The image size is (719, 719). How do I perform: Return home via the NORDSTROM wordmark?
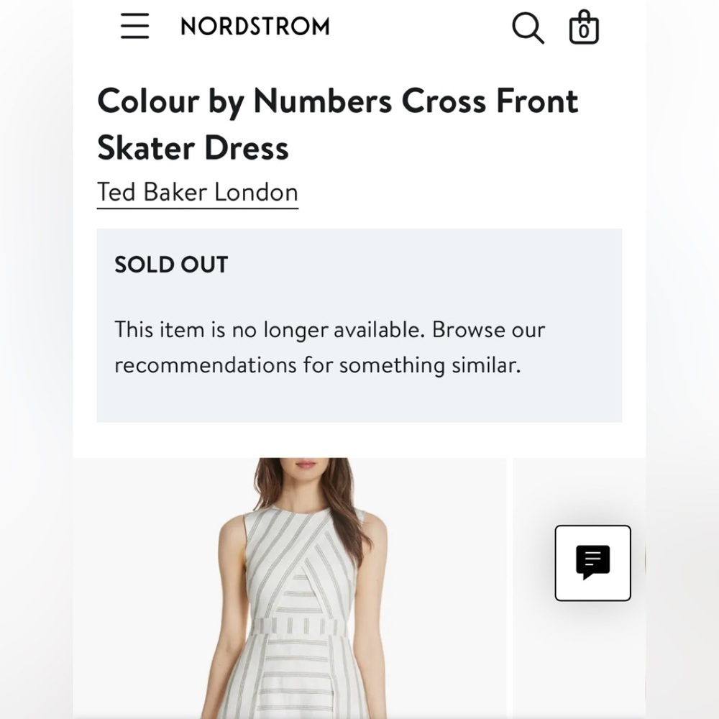coord(255,27)
